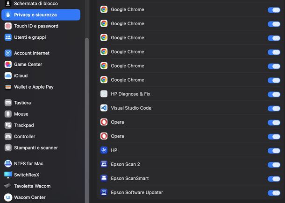Turn off the HP Diagnose & Fix switch
Image resolution: width=285 pixels, height=203 pixels.
[x=274, y=94]
